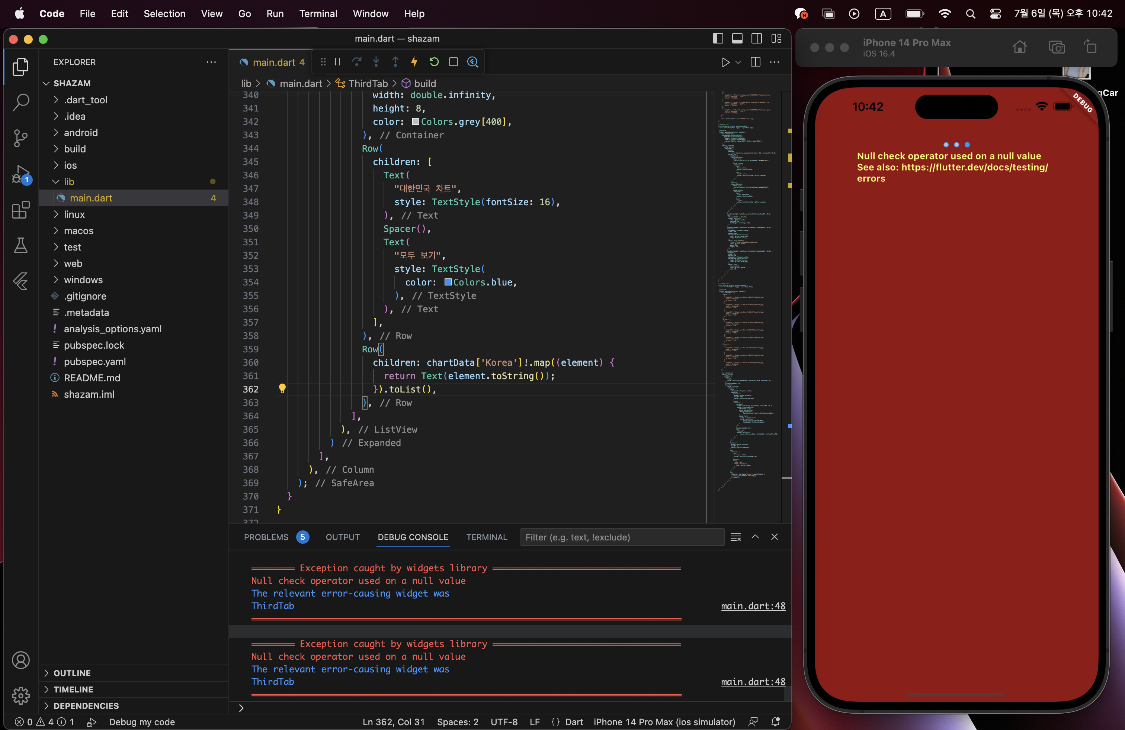Toggle the primary sidebar visibility

tap(718, 38)
